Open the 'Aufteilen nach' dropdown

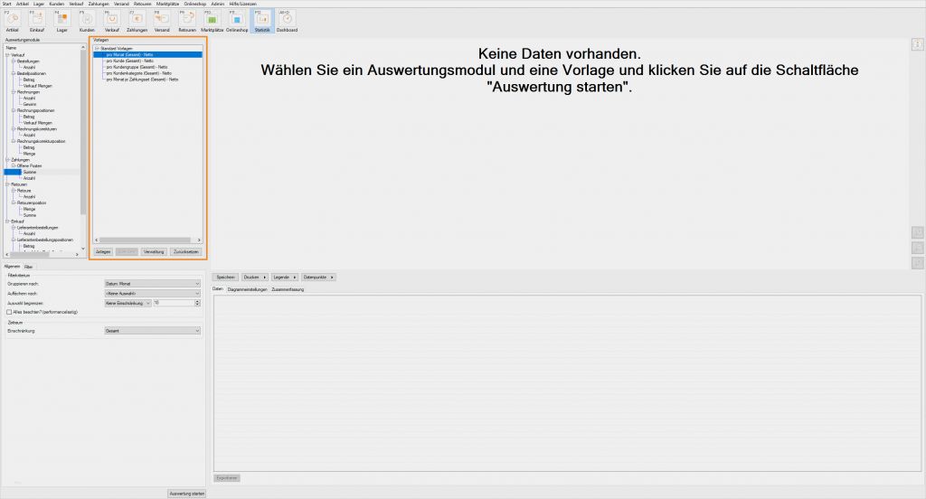point(152,293)
